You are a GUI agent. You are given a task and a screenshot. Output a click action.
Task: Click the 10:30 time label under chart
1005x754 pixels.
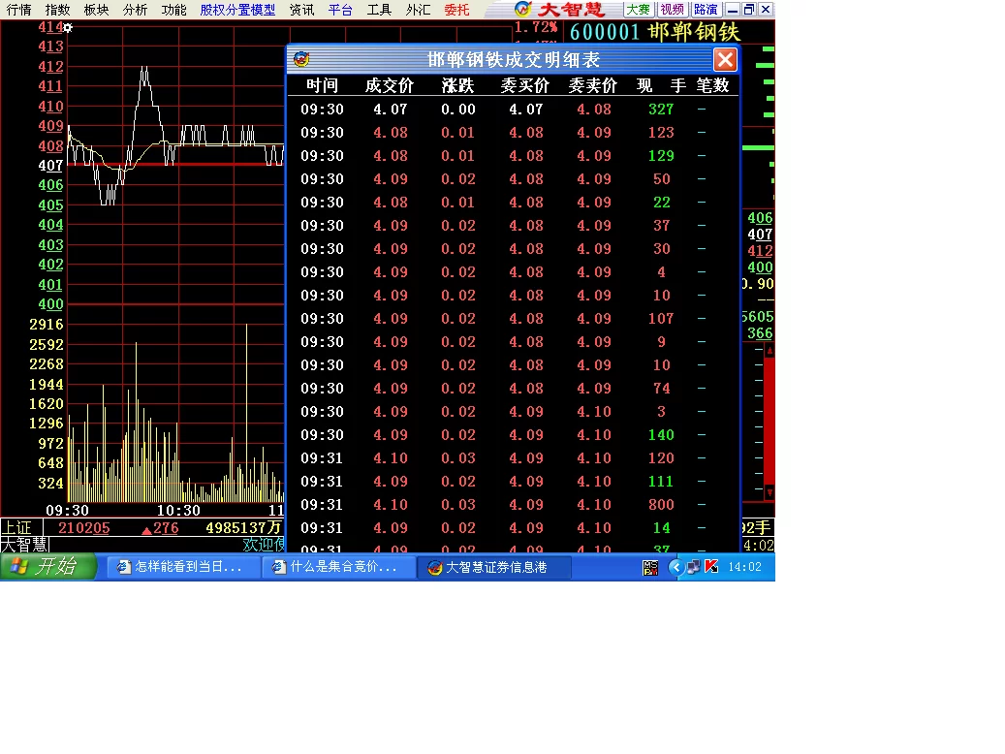tap(179, 511)
